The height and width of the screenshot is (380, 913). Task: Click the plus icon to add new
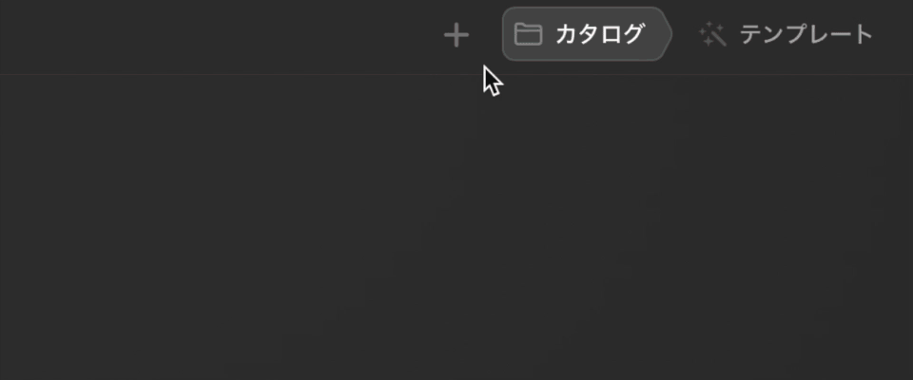[456, 36]
